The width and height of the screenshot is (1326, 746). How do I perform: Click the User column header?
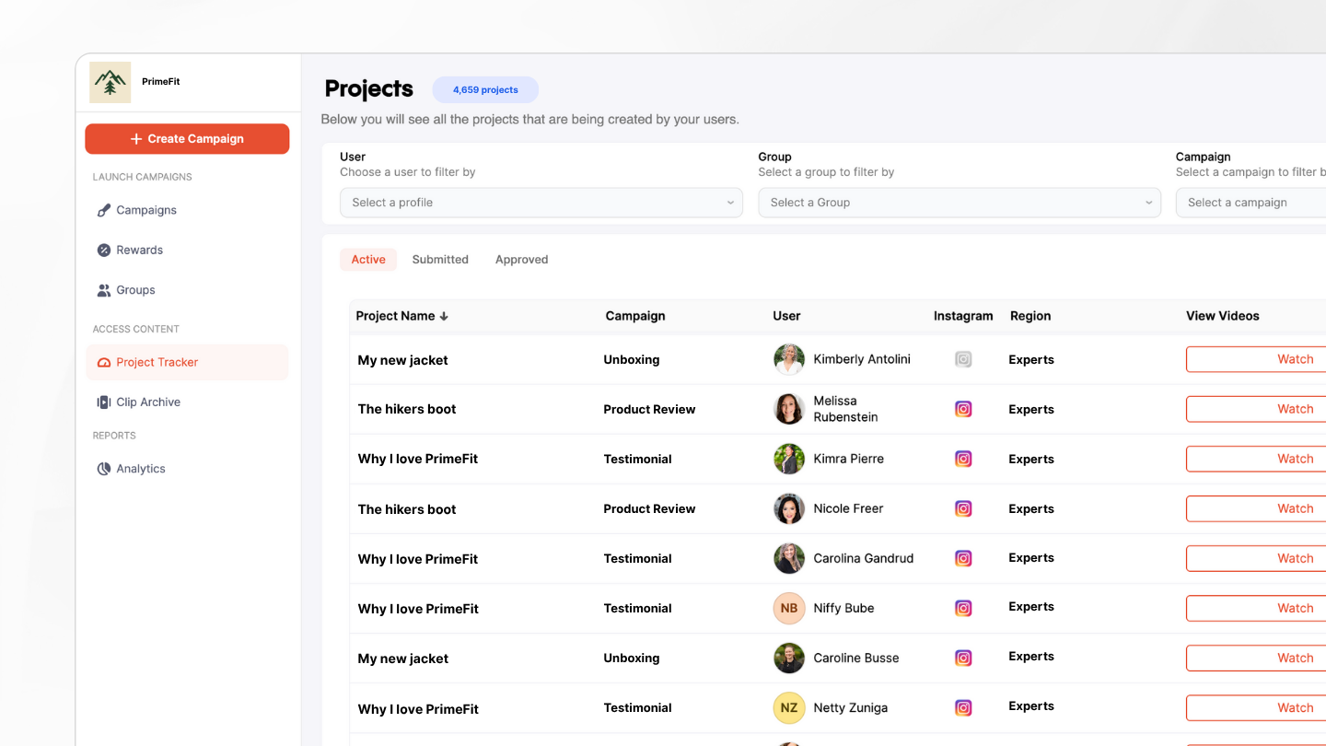(x=786, y=316)
